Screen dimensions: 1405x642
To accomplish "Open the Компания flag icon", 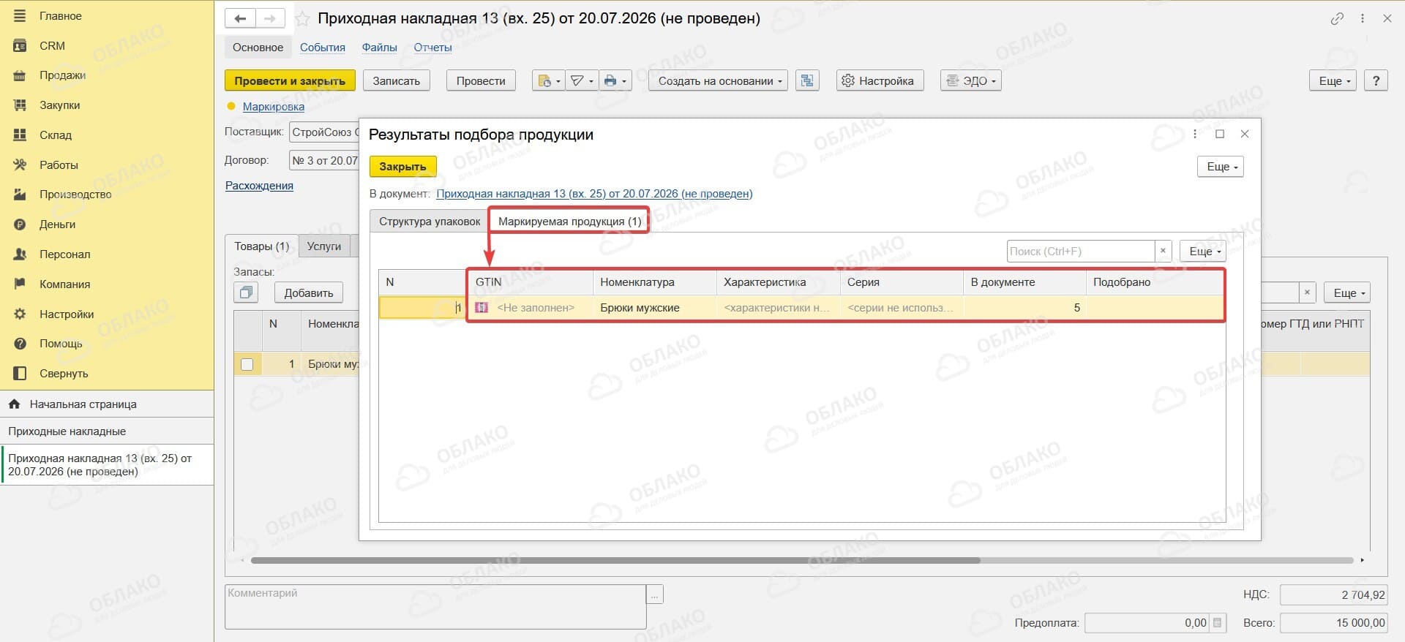I will point(20,284).
